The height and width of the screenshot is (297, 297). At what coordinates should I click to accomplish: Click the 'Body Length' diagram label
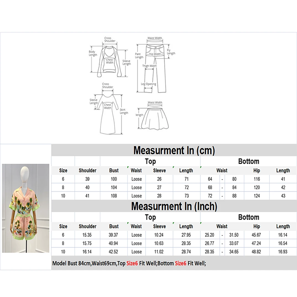point(93,53)
